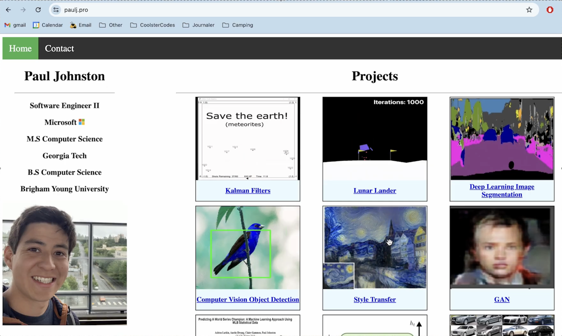
Task: Open the Kalman Filters project link
Action: (248, 191)
